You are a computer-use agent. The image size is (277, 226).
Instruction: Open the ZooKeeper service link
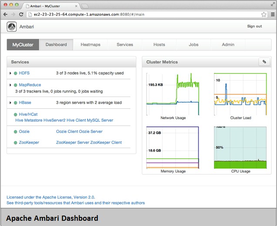[29, 143]
